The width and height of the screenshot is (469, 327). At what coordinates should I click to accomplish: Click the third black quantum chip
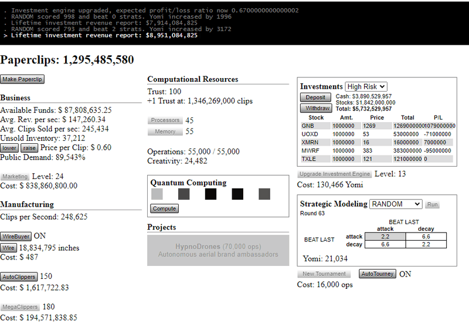point(210,194)
